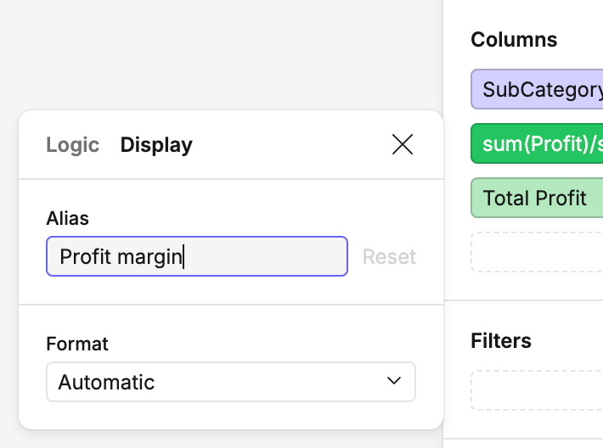Select the sum(Profit) calculated column pill
The image size is (603, 448).
(540, 144)
